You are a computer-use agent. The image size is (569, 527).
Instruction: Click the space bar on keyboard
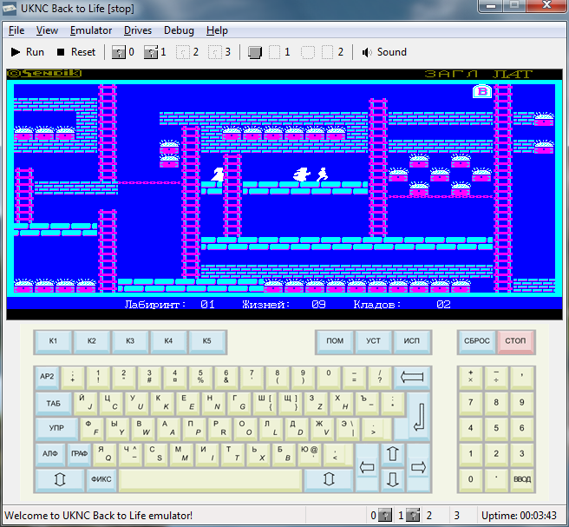pos(211,480)
